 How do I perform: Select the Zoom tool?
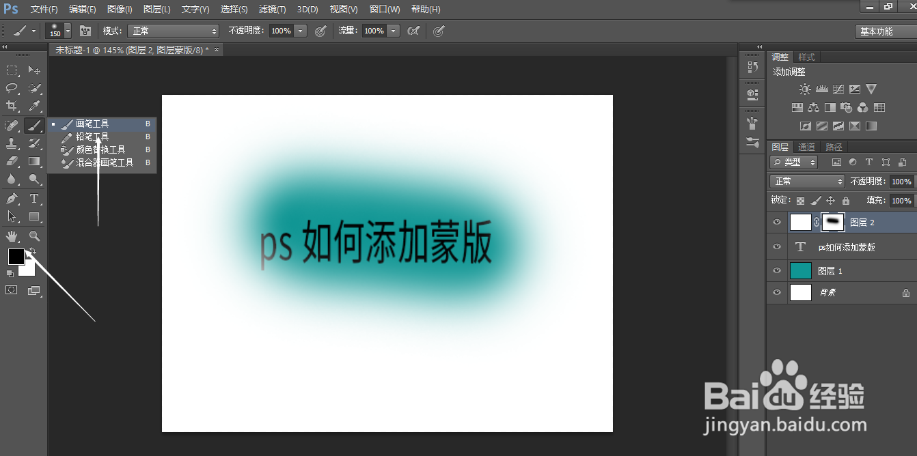point(34,236)
